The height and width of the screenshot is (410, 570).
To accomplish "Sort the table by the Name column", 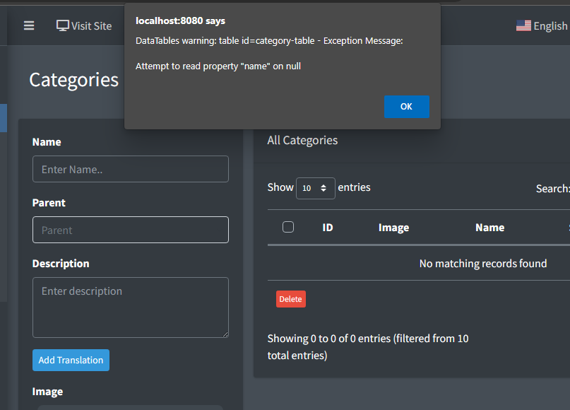I will [x=489, y=227].
